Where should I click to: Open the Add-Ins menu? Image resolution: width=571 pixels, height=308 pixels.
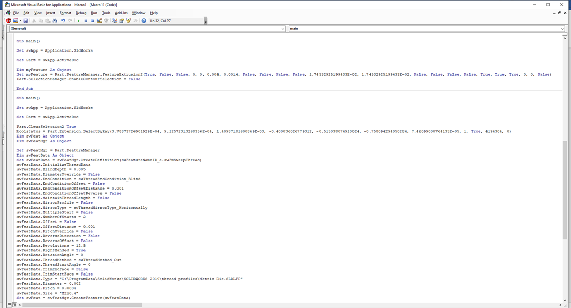tap(120, 13)
